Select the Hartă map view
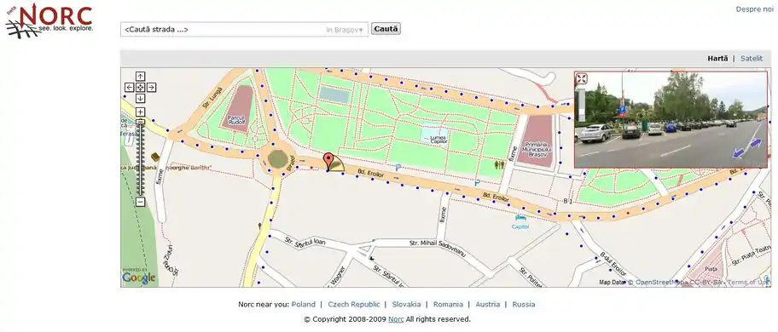 point(717,59)
